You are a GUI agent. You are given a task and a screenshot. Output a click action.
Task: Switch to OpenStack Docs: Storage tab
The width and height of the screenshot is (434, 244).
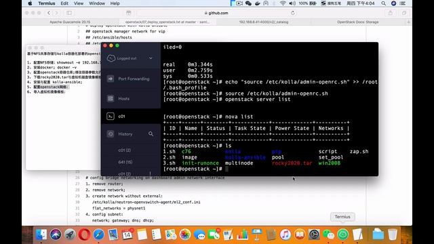point(357,22)
